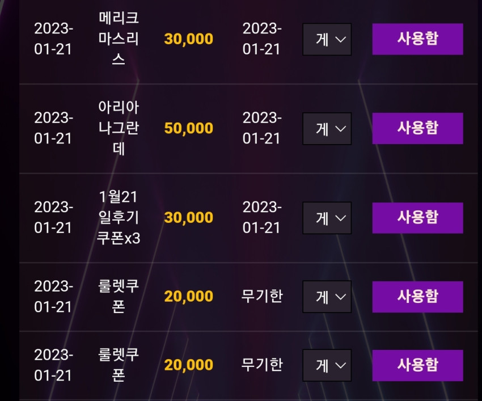The image size is (482, 401).
Task: Click the last 룰렛쿠폰 20,000 amount
Action: click(x=188, y=365)
